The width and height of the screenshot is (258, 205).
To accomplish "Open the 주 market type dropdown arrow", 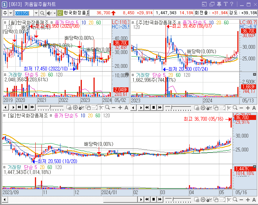I will [x=11, y=13].
